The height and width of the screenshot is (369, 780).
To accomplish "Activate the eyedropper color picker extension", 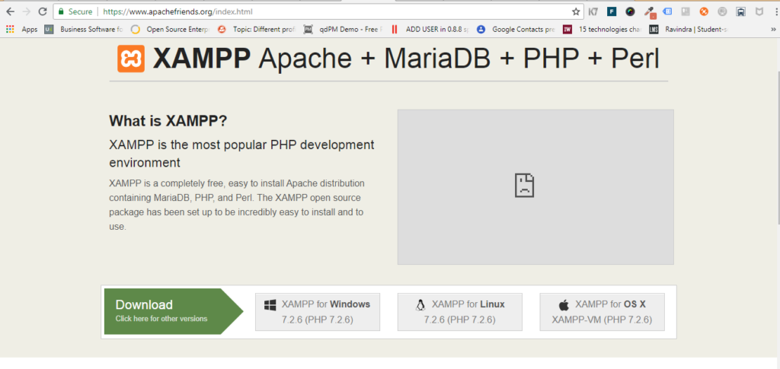I will 650,11.
